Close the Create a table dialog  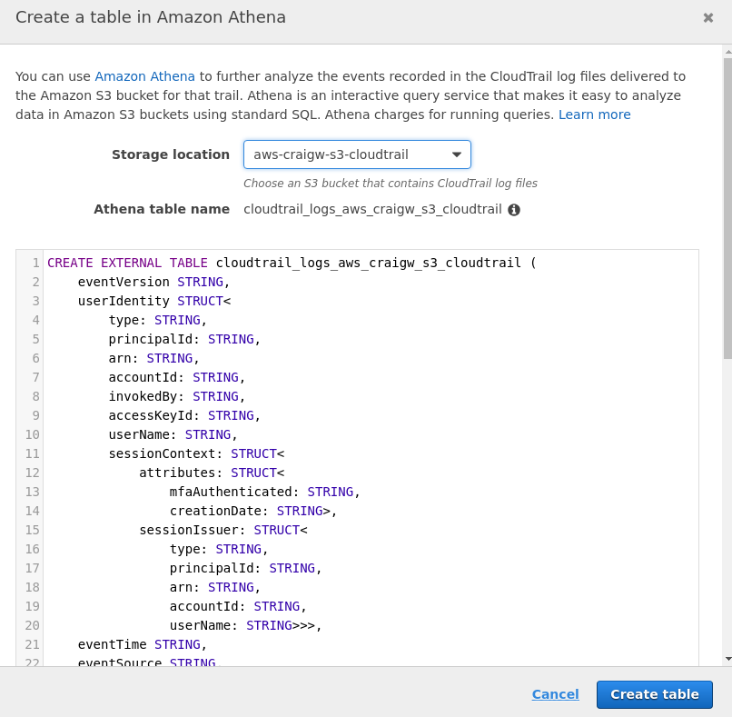click(x=708, y=17)
